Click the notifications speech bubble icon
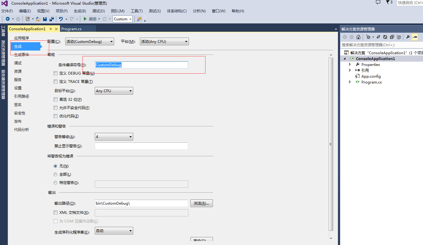 [x=378, y=2]
